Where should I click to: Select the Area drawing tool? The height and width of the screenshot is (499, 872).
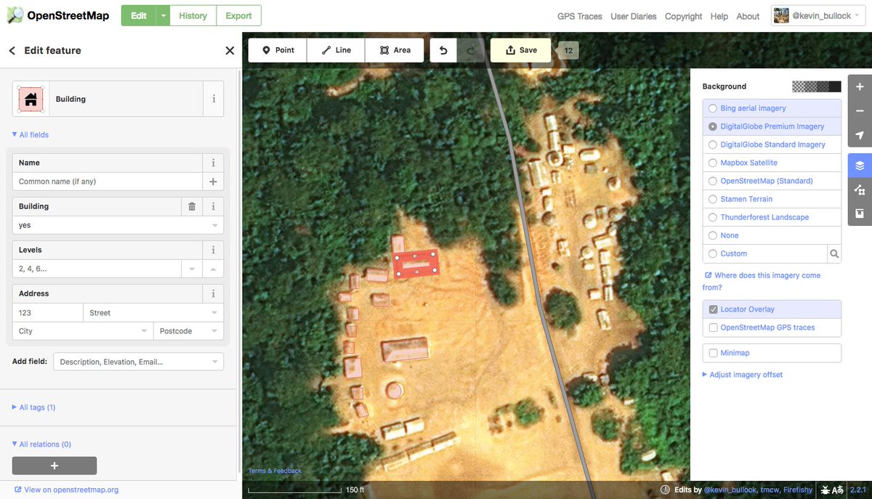(x=395, y=50)
